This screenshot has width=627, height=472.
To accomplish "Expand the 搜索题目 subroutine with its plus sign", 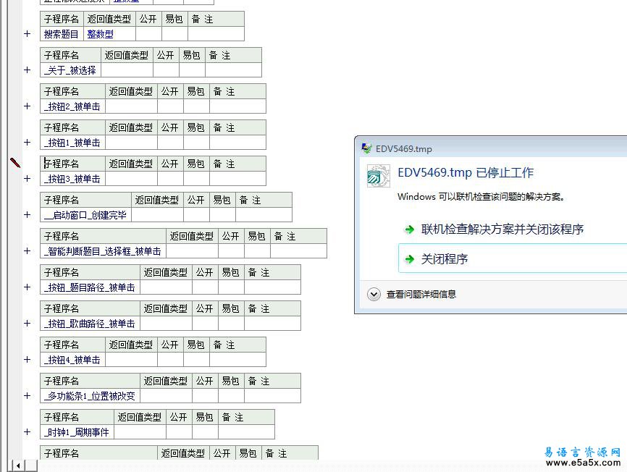I will [x=28, y=34].
